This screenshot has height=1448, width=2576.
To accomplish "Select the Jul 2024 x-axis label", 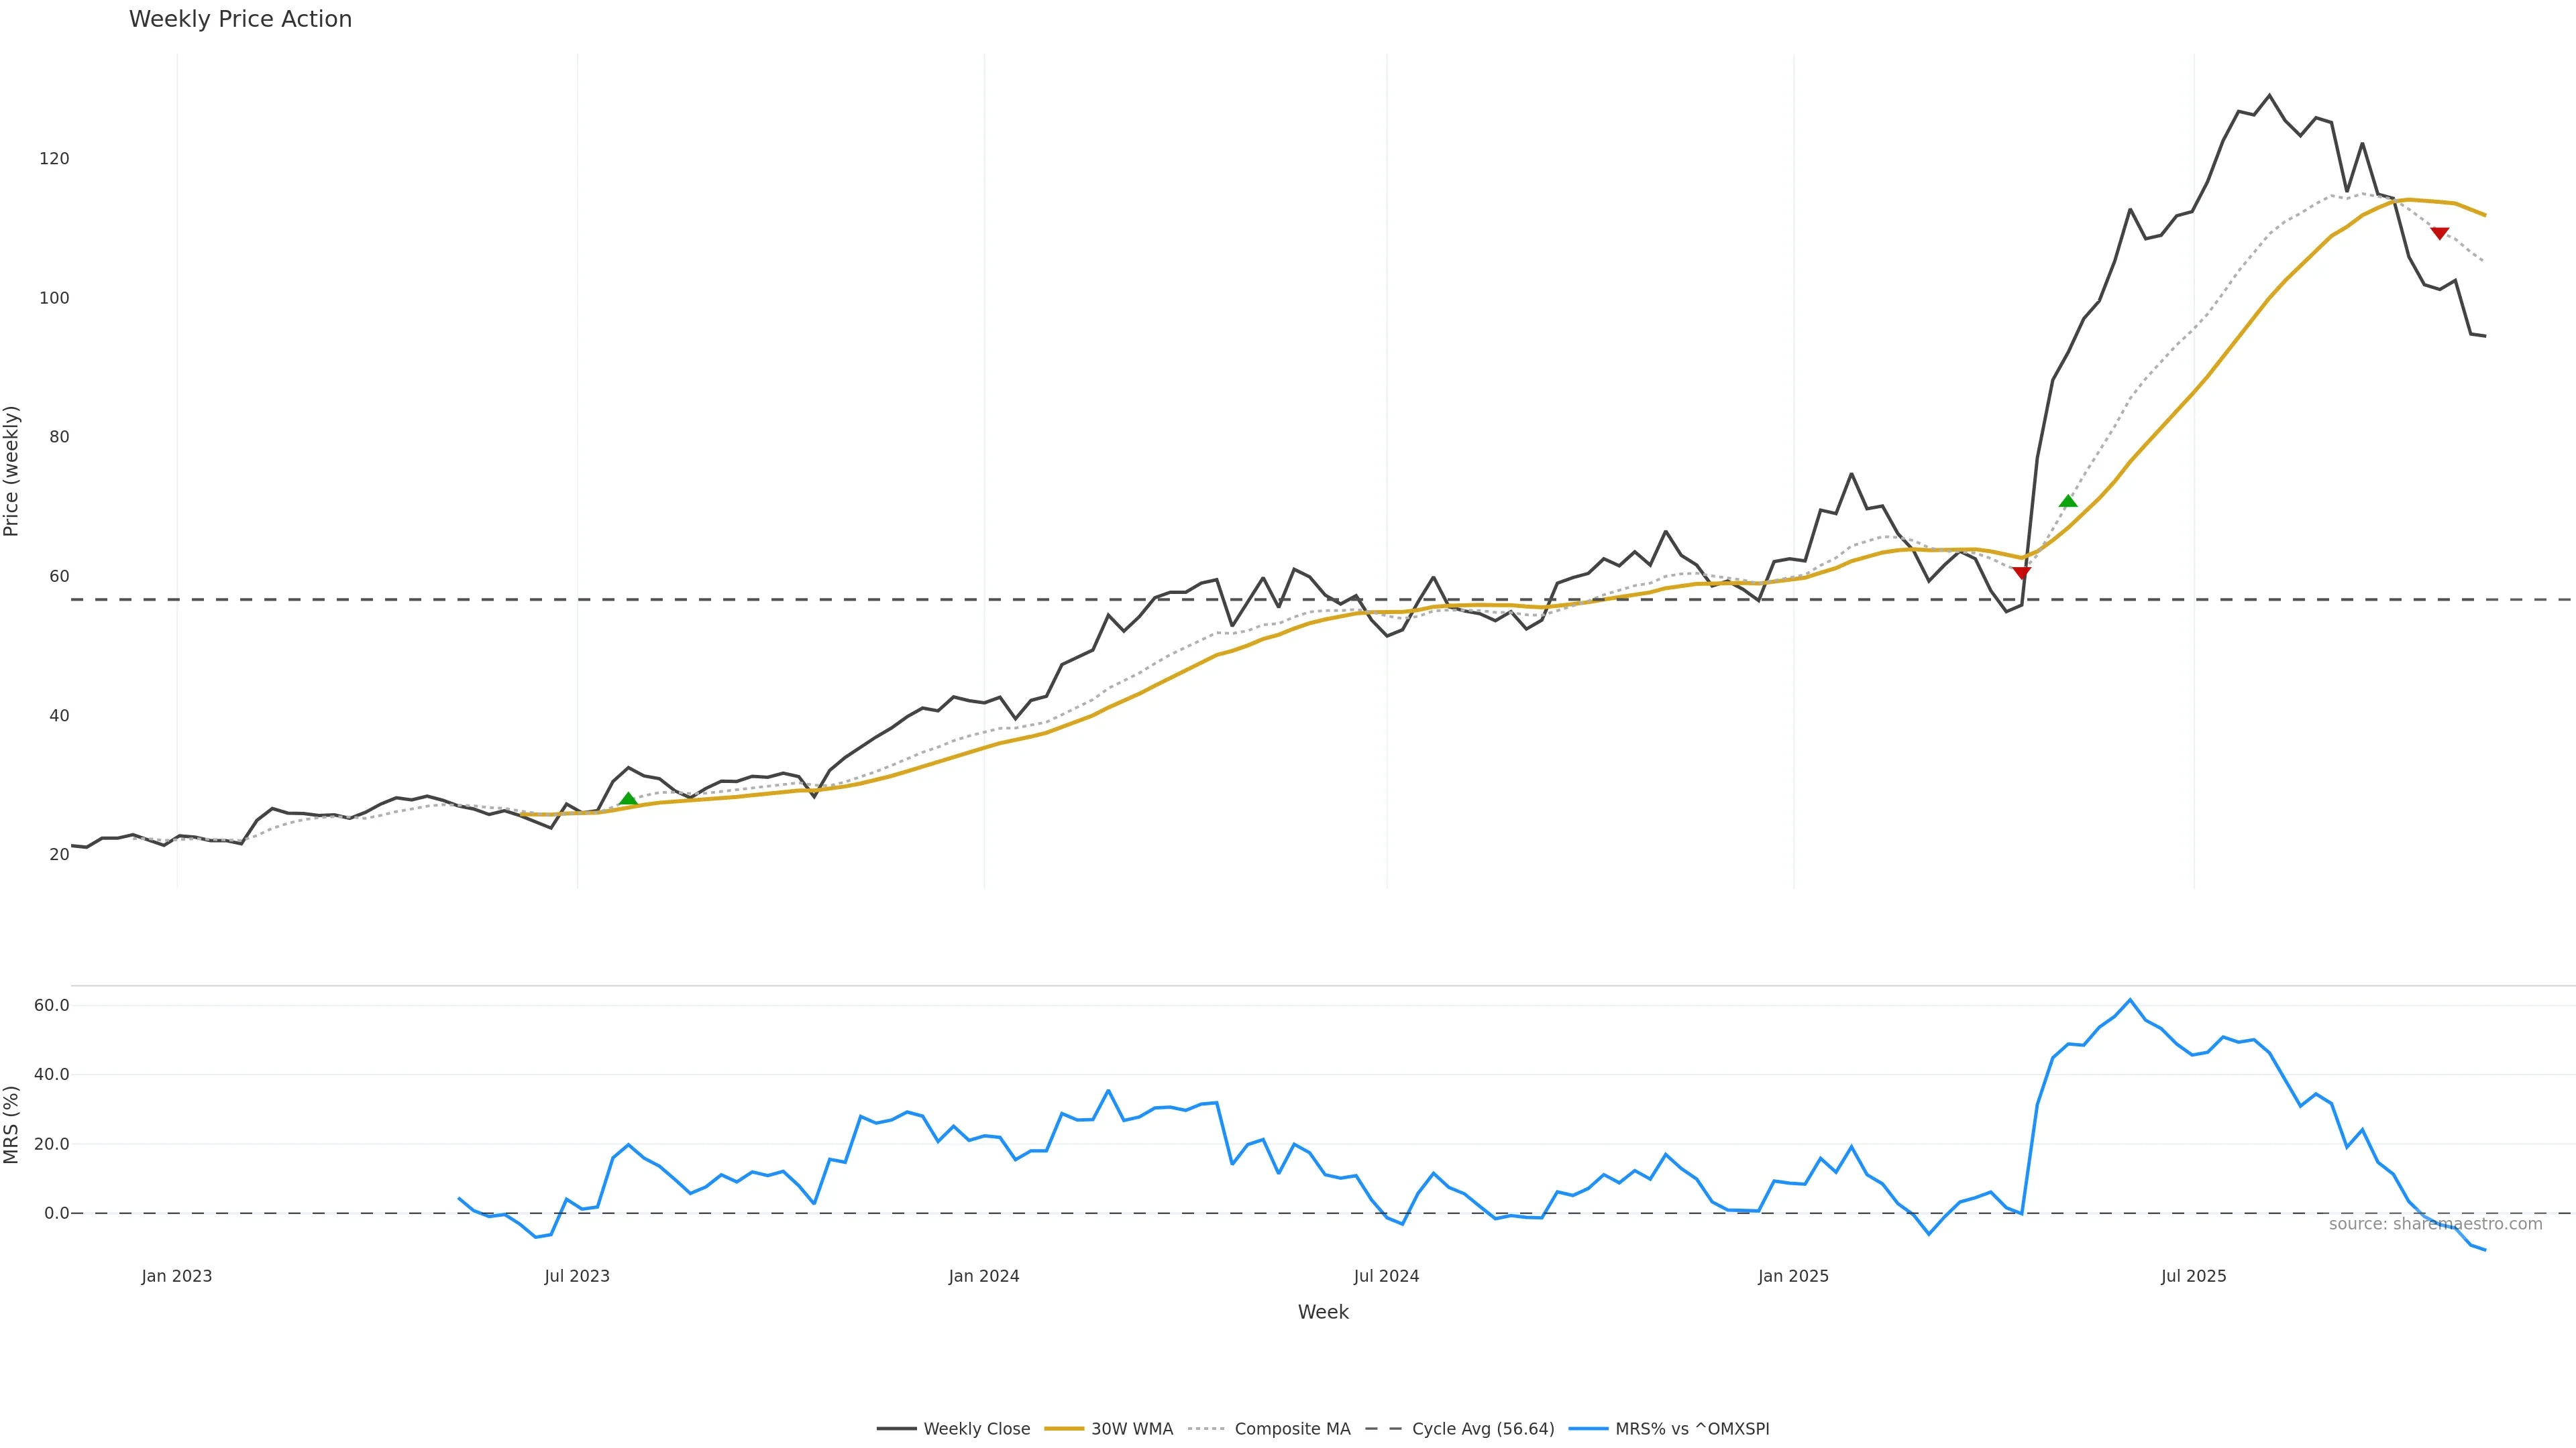I will 1386,1276.
